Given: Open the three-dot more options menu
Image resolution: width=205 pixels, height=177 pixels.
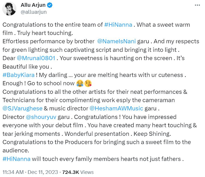Looking at the screenshot, I should pyautogui.click(x=197, y=5).
